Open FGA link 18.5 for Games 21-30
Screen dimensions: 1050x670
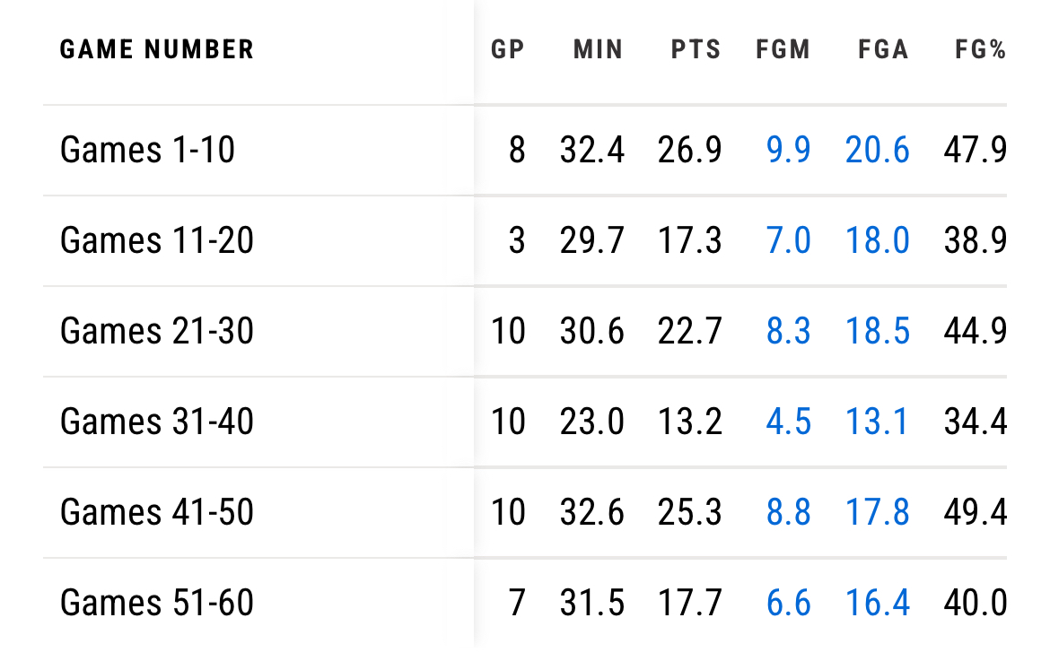pyautogui.click(x=877, y=331)
